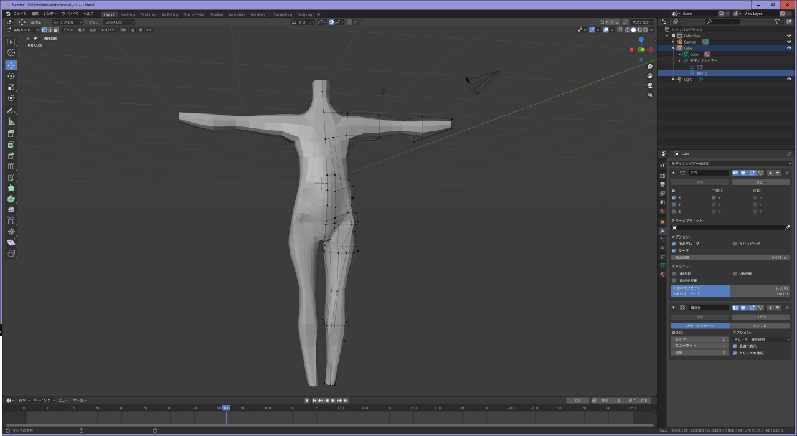This screenshot has height=436, width=797.
Task: Switch to the Sculpting workspace tab
Action: (148, 14)
